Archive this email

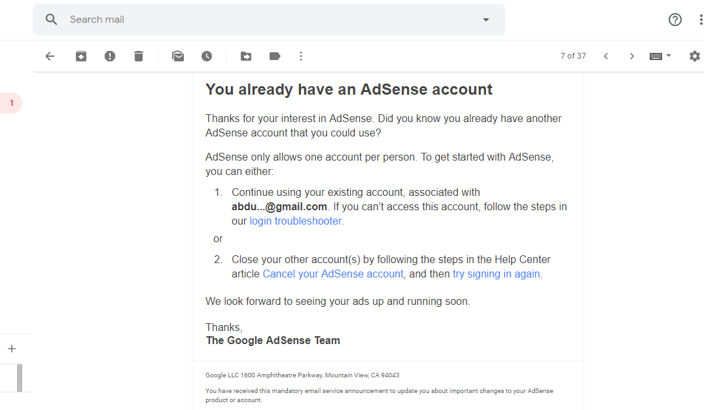point(81,56)
